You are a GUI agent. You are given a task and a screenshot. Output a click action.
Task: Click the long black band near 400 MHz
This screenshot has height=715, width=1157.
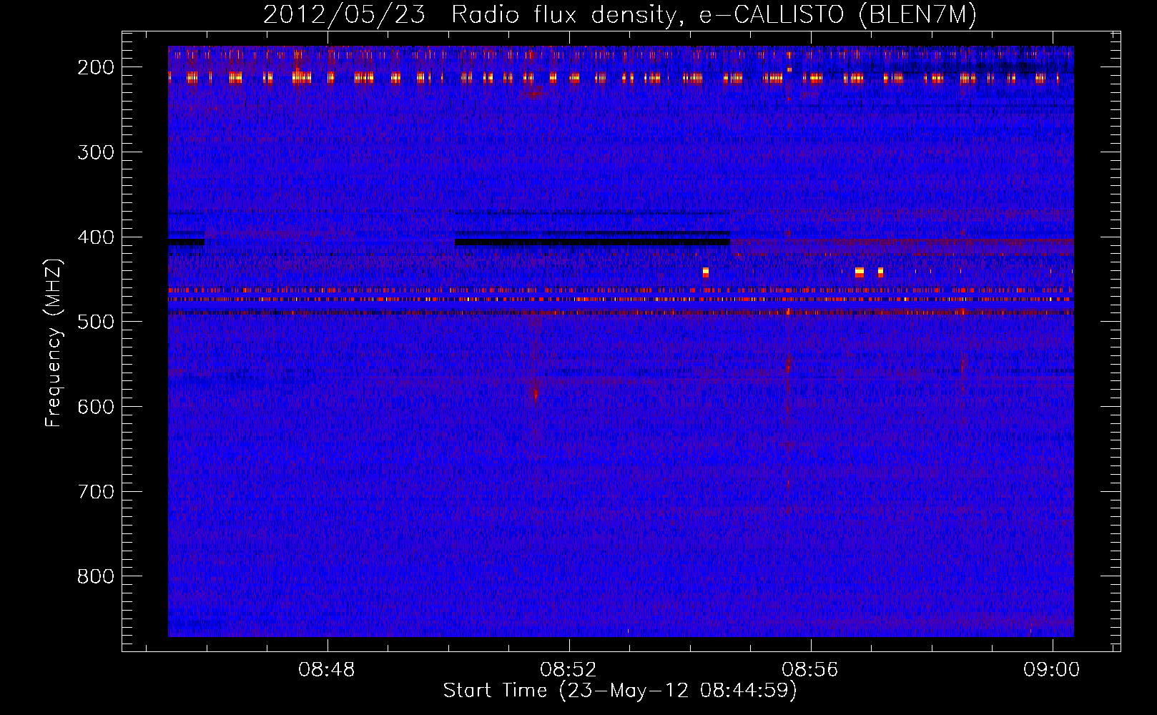[592, 242]
